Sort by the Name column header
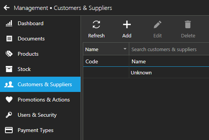This screenshot has height=140, width=209. [x=169, y=61]
